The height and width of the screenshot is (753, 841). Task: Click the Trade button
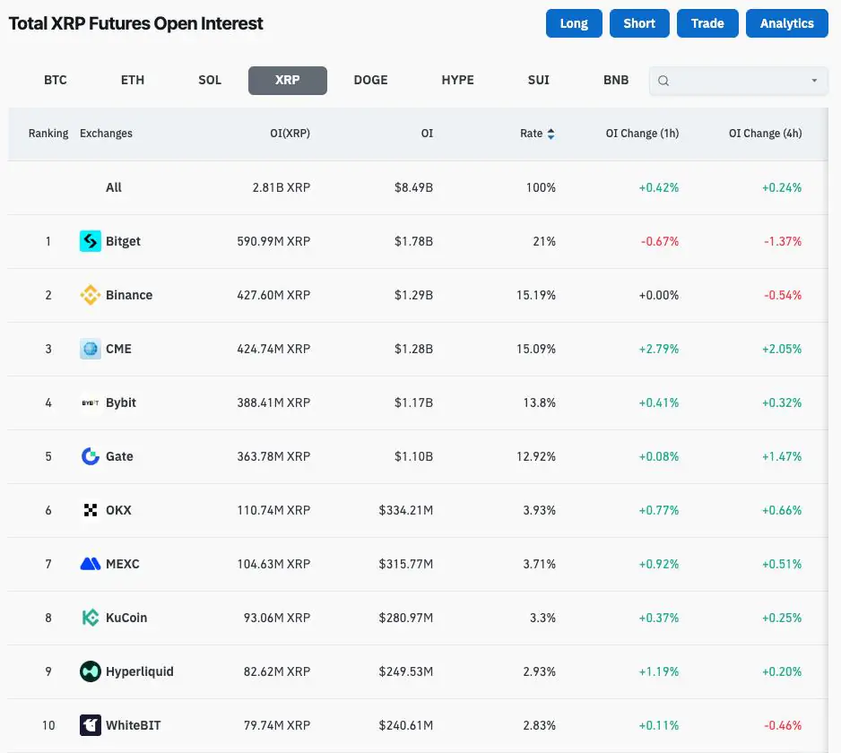tap(707, 23)
